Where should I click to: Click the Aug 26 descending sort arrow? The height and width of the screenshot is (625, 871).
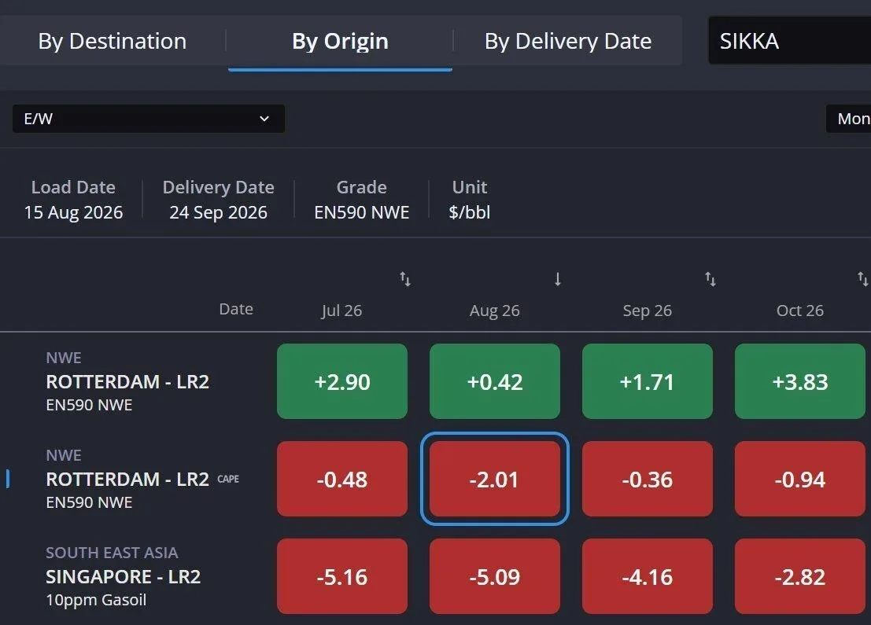click(558, 278)
